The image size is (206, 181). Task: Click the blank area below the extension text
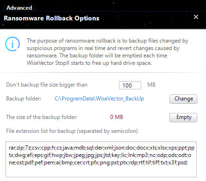[x=101, y=171]
